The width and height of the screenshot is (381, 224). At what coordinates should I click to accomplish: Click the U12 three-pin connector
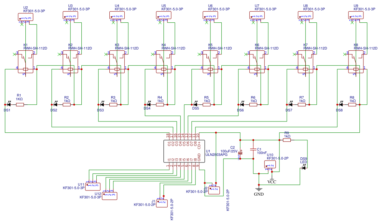(x=110, y=196)
